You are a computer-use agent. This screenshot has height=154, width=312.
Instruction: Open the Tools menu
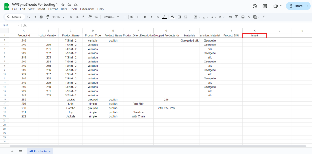74,9
